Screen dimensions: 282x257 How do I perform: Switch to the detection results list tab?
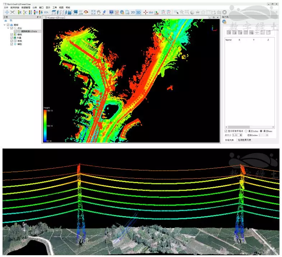point(244,140)
